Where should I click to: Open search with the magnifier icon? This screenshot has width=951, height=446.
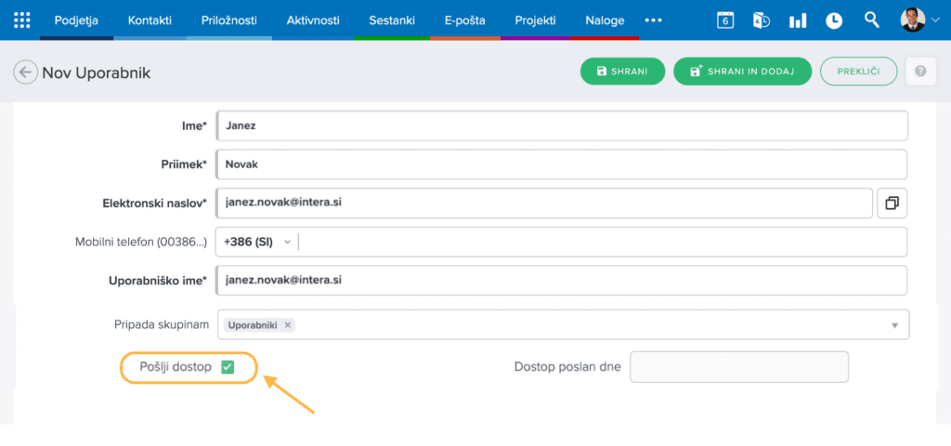[871, 20]
